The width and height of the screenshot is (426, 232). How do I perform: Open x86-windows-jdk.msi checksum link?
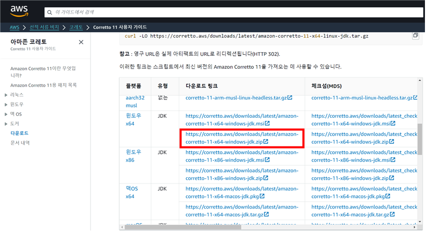(x=364, y=156)
